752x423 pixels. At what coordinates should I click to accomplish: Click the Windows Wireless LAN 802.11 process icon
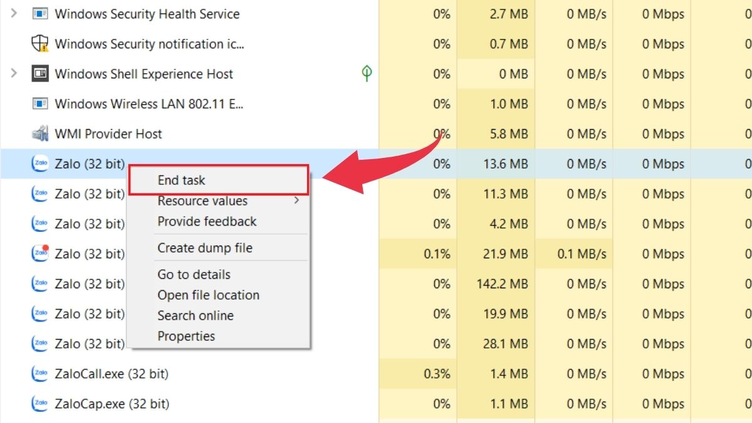coord(40,103)
